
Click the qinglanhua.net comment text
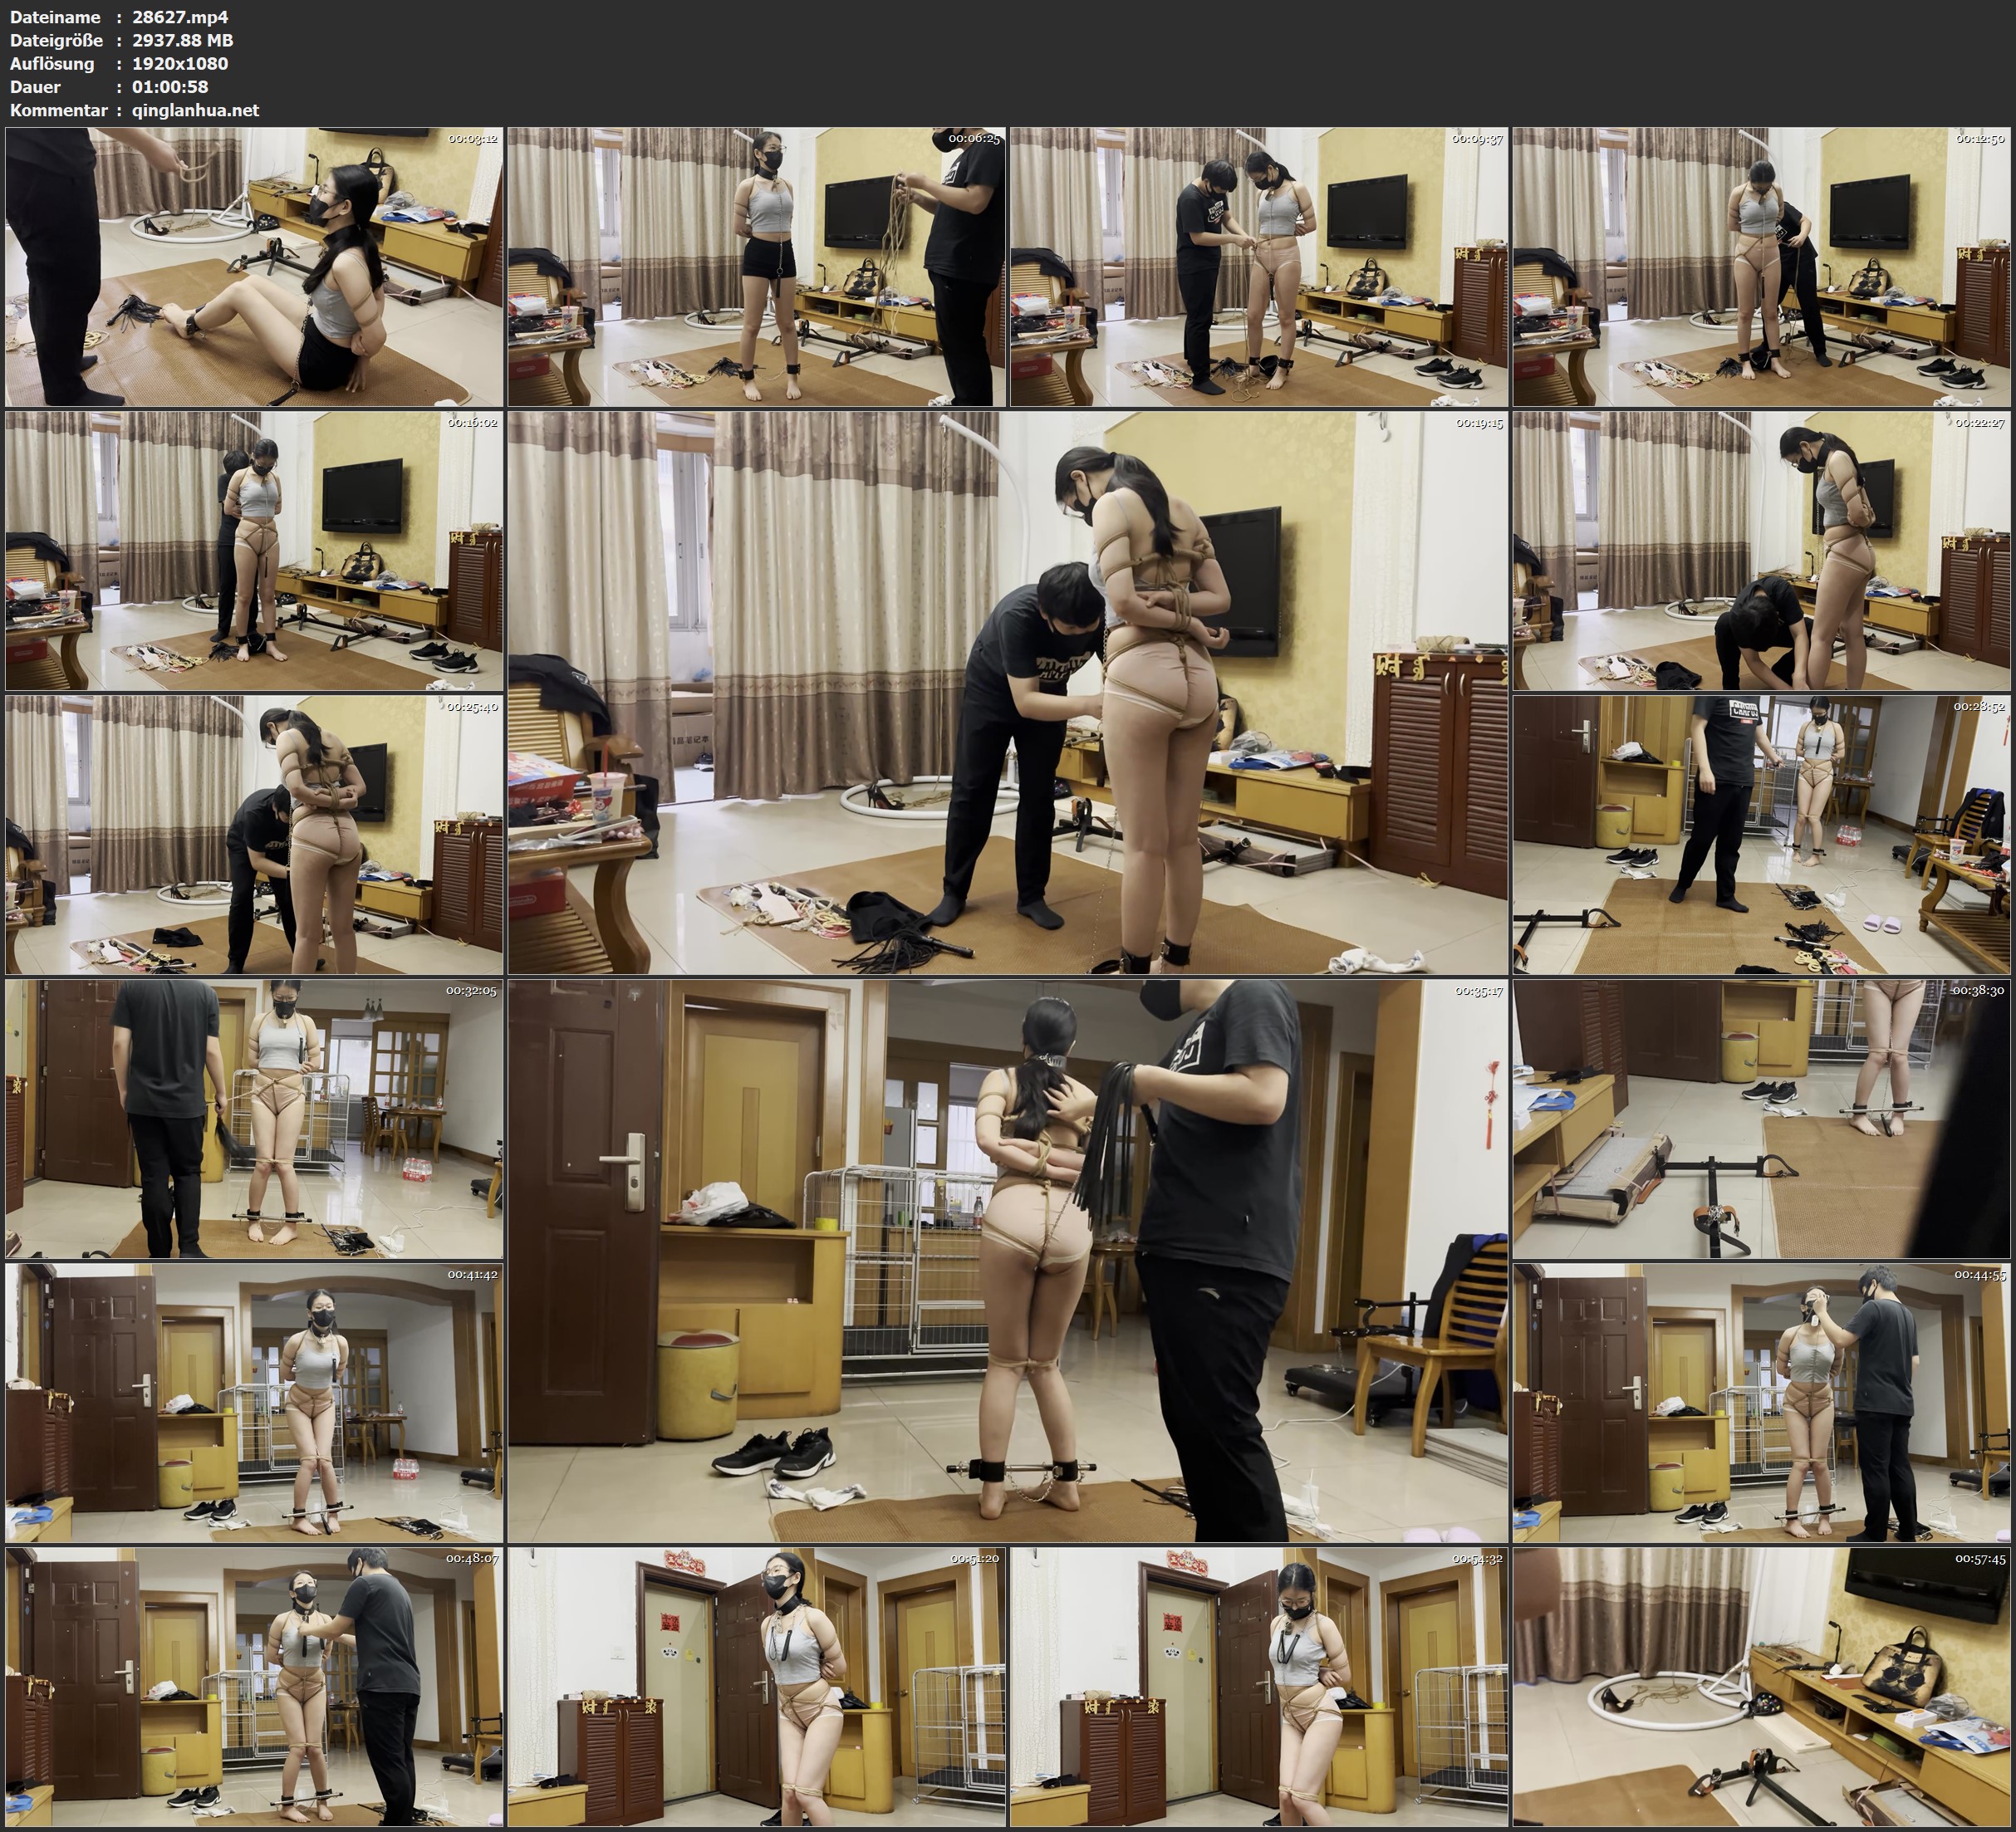point(195,110)
